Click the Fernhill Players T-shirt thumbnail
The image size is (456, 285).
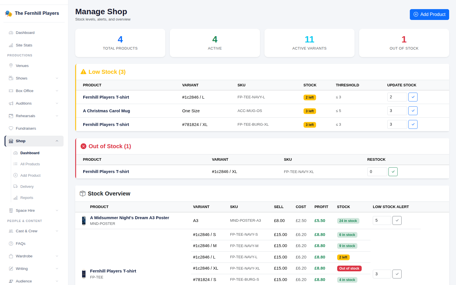[x=84, y=274]
